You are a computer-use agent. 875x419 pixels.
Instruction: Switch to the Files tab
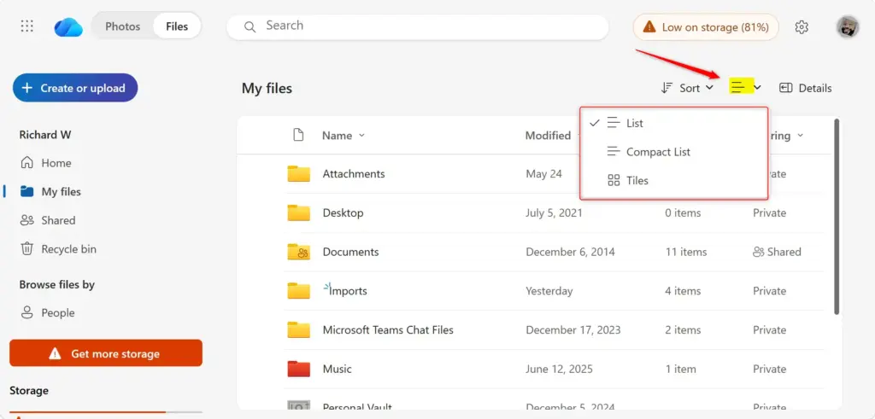pyautogui.click(x=177, y=26)
